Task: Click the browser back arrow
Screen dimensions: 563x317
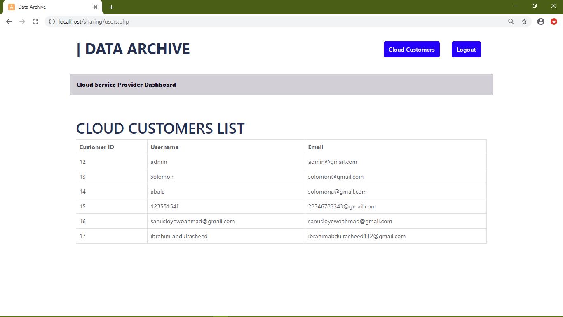Action: (x=9, y=21)
